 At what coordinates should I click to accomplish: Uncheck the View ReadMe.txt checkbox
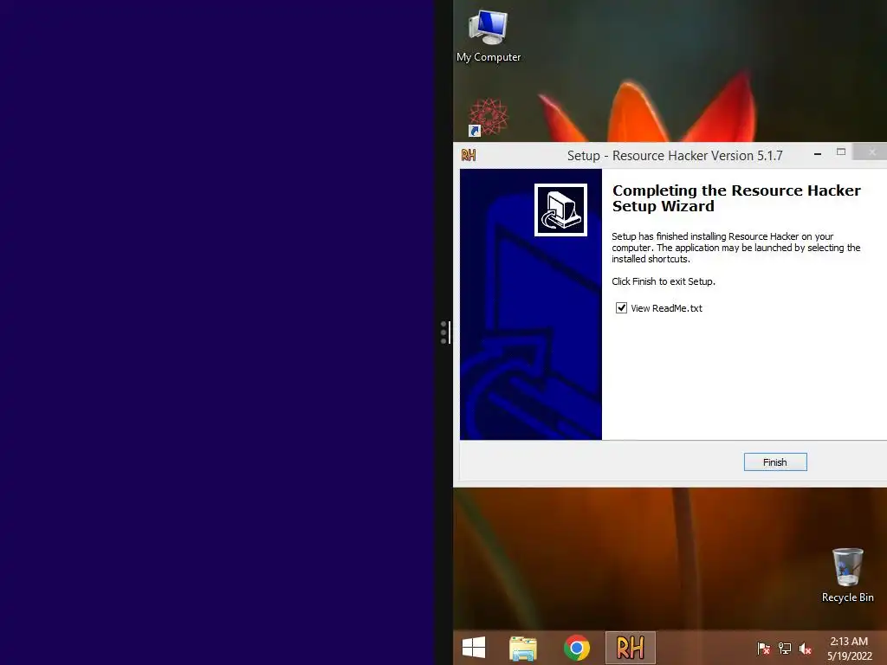point(621,308)
